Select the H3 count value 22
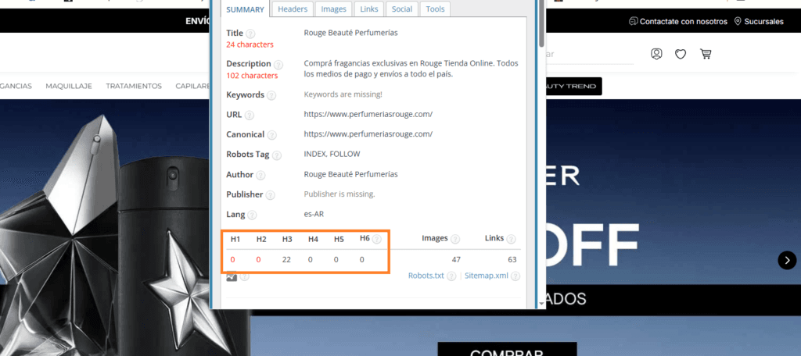 click(286, 260)
